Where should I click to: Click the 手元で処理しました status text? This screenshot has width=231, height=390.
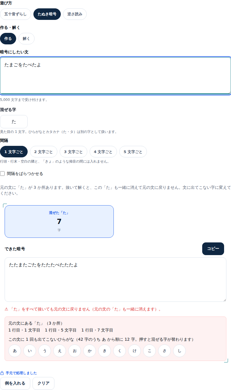click(x=21, y=373)
